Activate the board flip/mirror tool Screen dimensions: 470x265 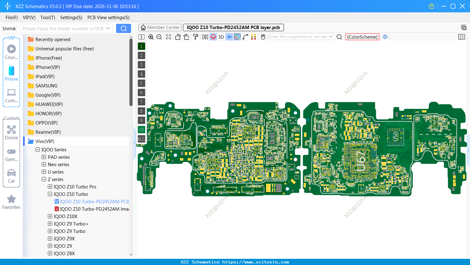pos(205,37)
